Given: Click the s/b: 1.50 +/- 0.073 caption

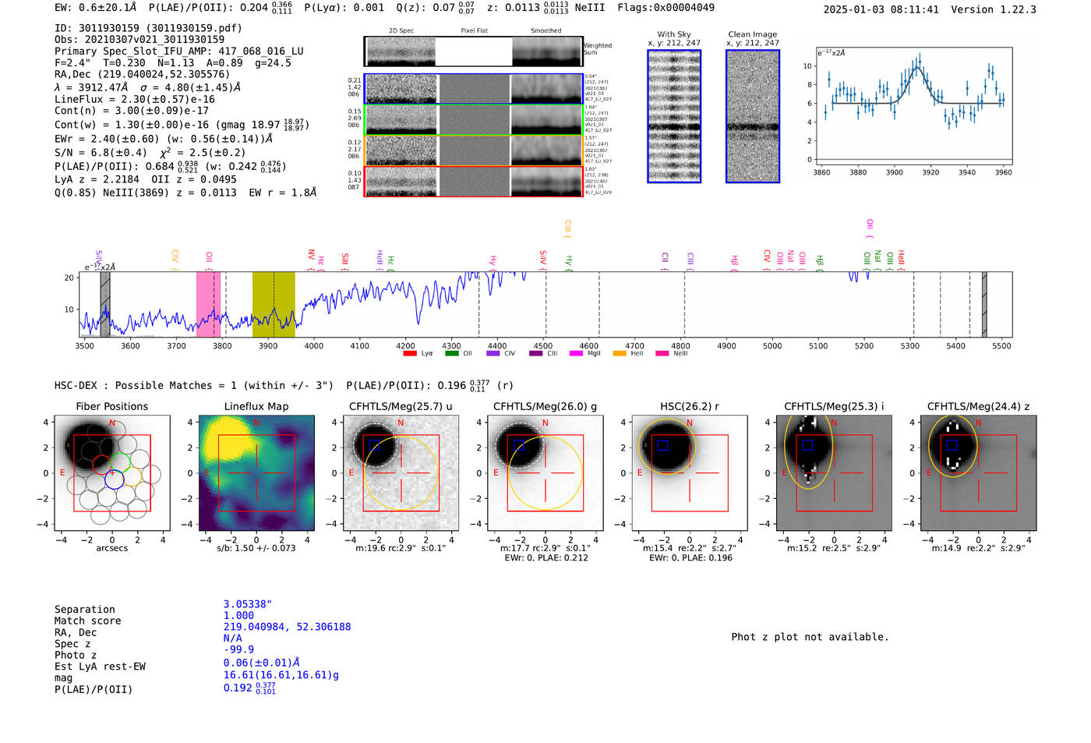Looking at the screenshot, I should tap(256, 548).
